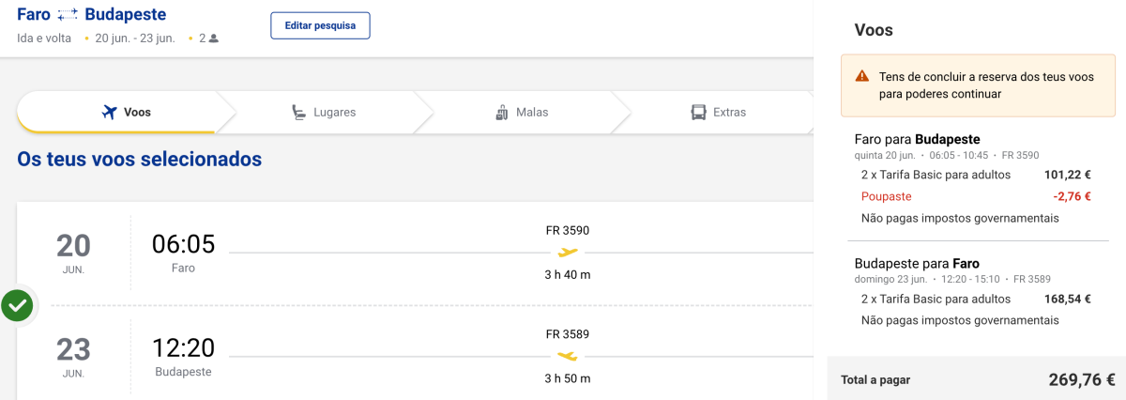The height and width of the screenshot is (400, 1126).
Task: Click the green checkmark circle icon
Action: [x=17, y=305]
